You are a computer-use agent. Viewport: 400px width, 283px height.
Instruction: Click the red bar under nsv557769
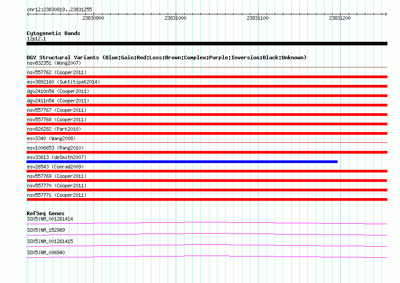point(207,181)
